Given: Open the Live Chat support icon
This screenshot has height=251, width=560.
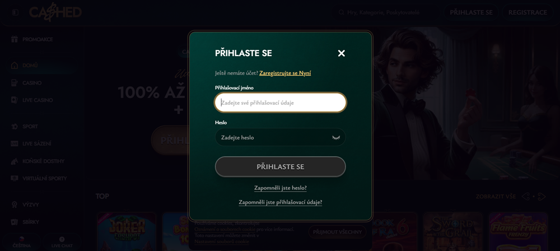Looking at the screenshot, I should 62,241.
